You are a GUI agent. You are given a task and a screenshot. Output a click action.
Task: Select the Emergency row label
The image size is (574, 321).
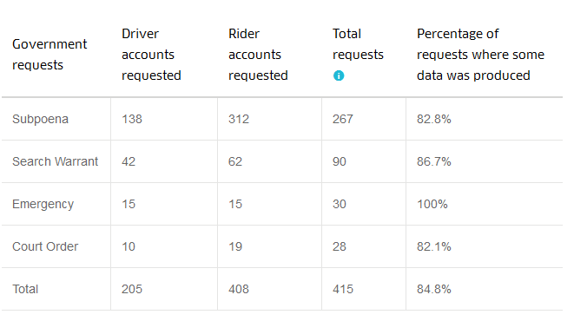[43, 204]
